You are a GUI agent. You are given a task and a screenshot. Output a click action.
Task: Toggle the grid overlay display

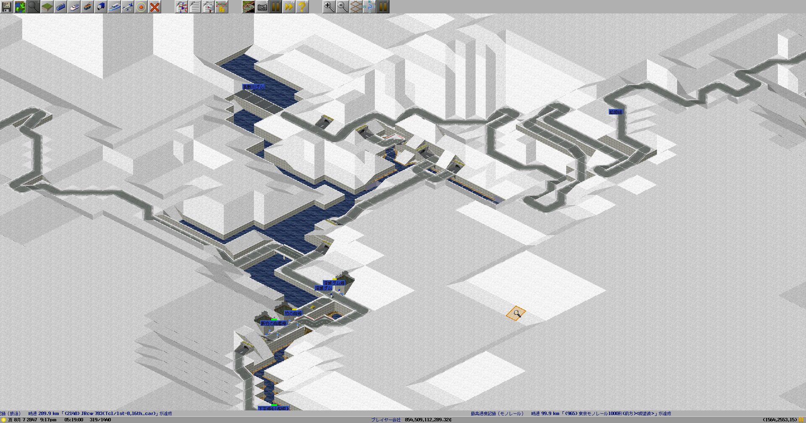pyautogui.click(x=356, y=7)
